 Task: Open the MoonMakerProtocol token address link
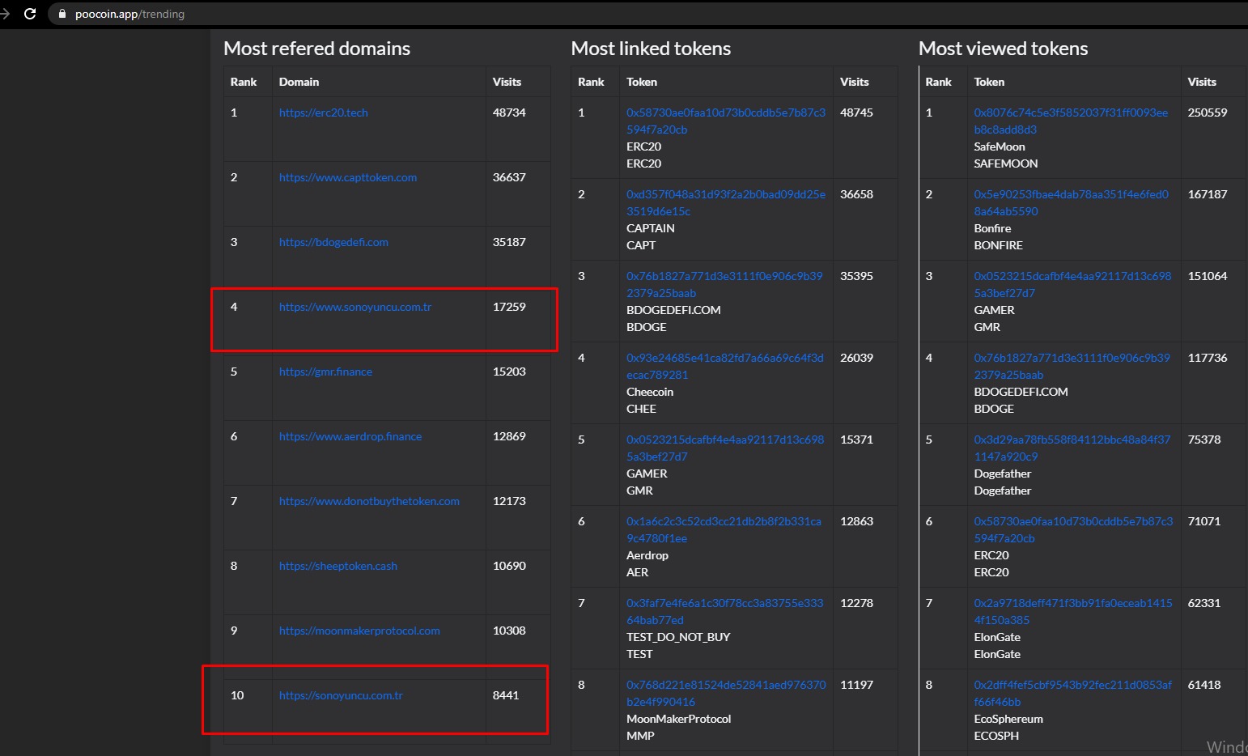point(726,693)
